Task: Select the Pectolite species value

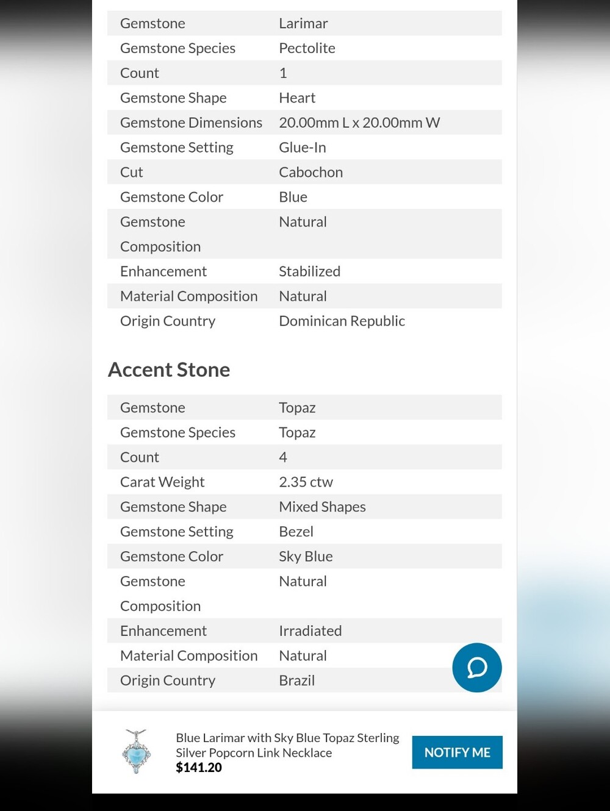Action: coord(307,48)
